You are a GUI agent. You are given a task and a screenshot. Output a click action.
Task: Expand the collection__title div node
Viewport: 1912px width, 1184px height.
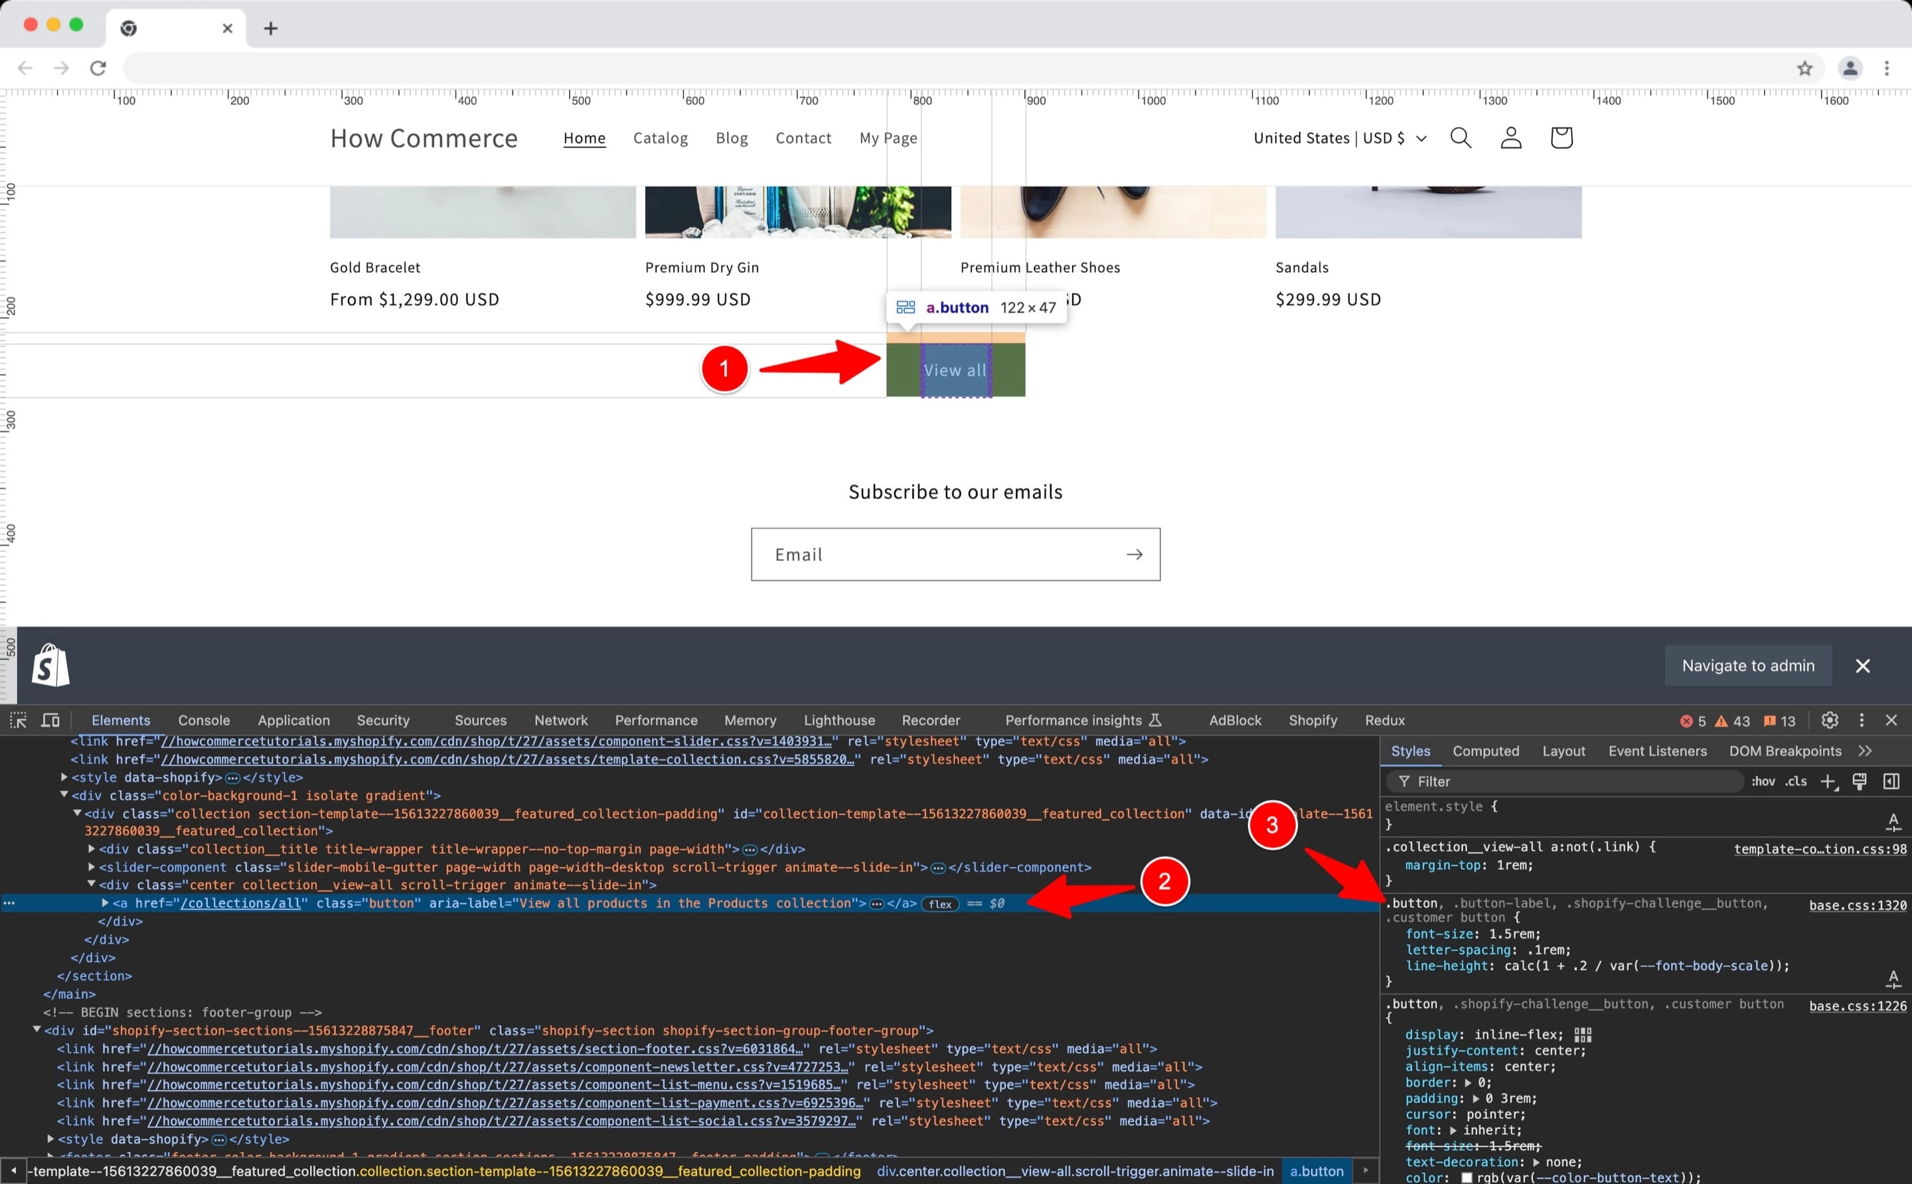click(x=91, y=849)
